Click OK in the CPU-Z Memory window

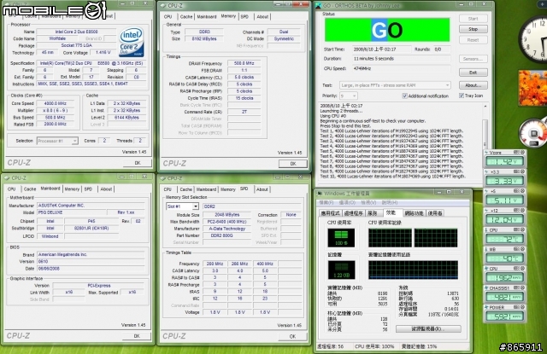point(293,164)
